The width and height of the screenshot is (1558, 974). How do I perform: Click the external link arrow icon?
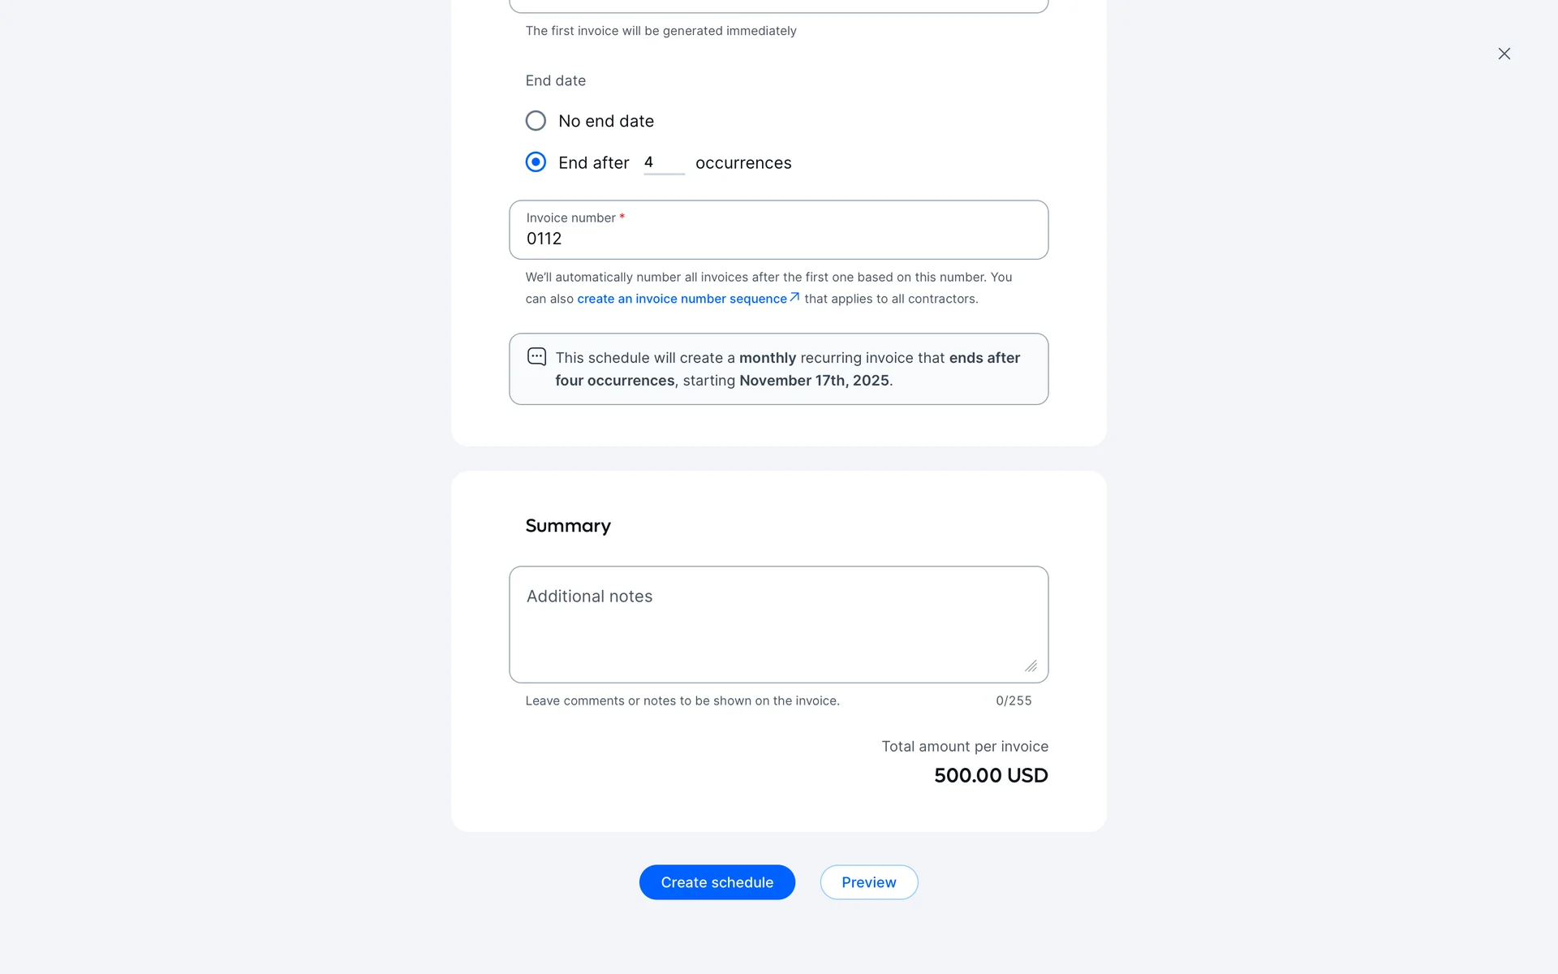pos(794,298)
